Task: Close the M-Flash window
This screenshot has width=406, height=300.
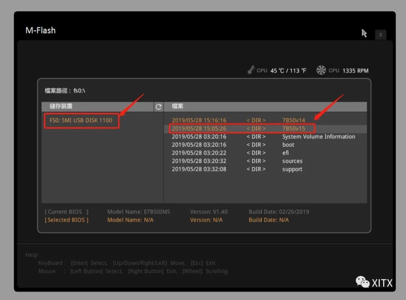Action: [380, 35]
